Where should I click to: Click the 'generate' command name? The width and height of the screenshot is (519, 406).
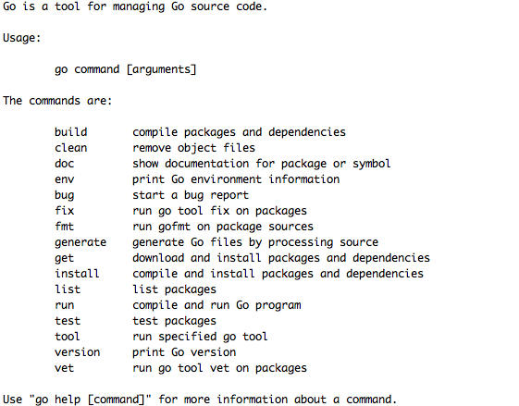pyautogui.click(x=80, y=242)
